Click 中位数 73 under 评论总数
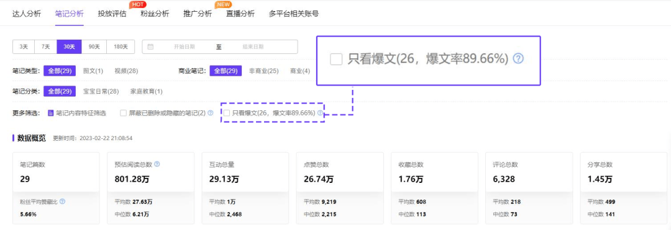 tap(505, 215)
